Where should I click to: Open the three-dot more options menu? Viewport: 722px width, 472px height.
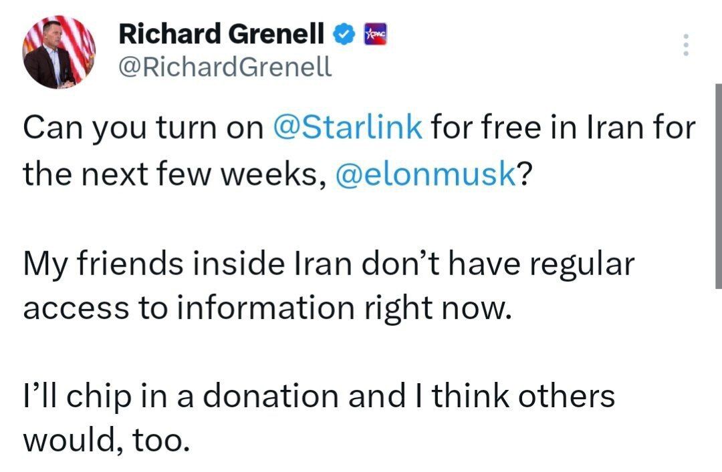(x=685, y=45)
